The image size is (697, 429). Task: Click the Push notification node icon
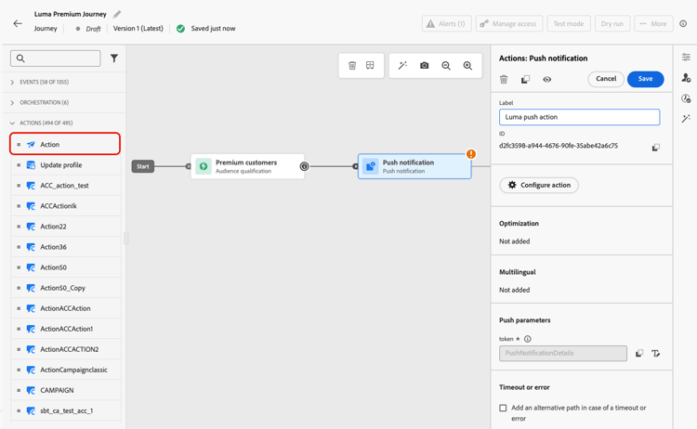click(x=370, y=166)
